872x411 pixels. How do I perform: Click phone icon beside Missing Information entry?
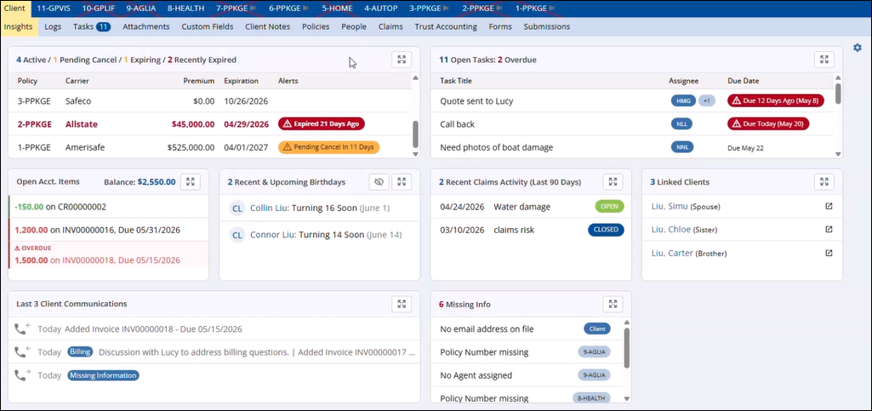tap(21, 375)
